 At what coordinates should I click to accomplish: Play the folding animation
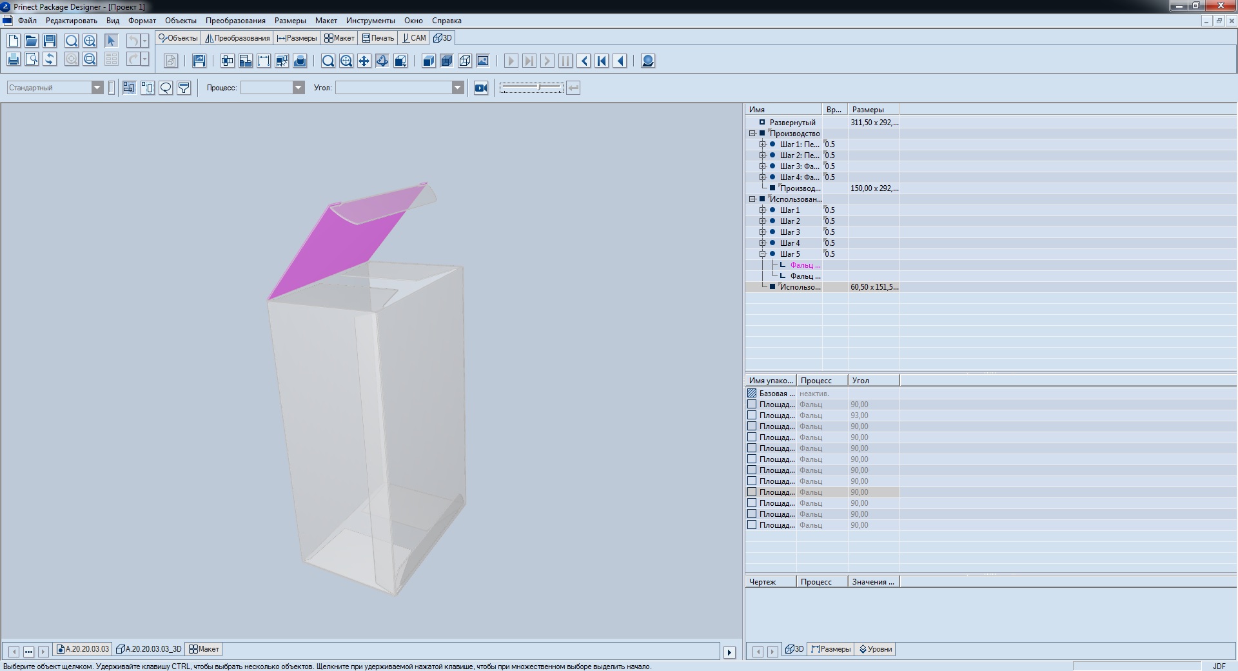point(511,61)
